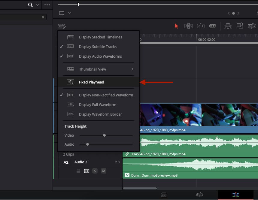The width and height of the screenshot is (258, 200).
Task: Switch to the Cut page icon
Action: (x=199, y=195)
